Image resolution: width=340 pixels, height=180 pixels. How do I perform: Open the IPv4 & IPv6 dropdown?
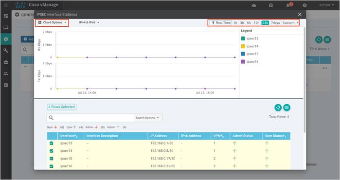(x=89, y=22)
